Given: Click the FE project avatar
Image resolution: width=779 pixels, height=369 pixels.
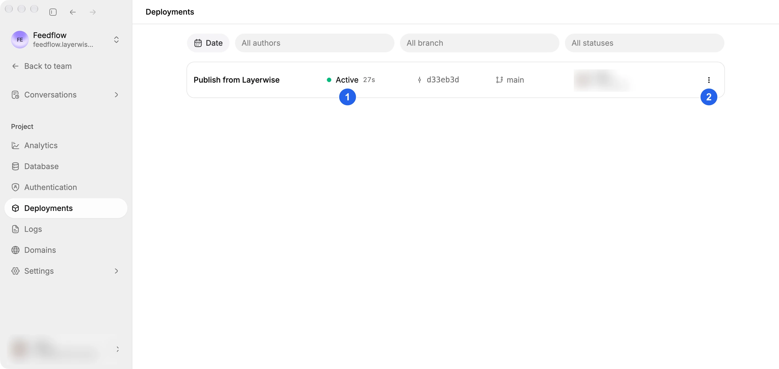Looking at the screenshot, I should [20, 40].
